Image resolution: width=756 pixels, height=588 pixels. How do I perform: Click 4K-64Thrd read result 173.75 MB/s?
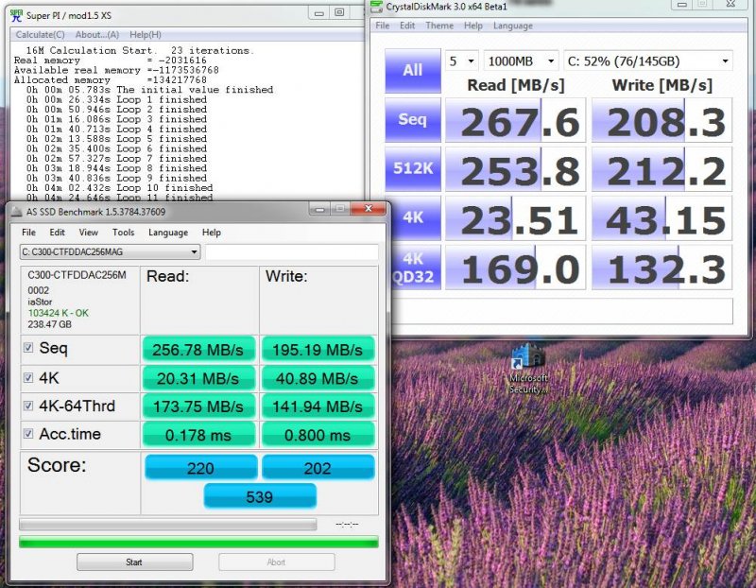click(198, 406)
